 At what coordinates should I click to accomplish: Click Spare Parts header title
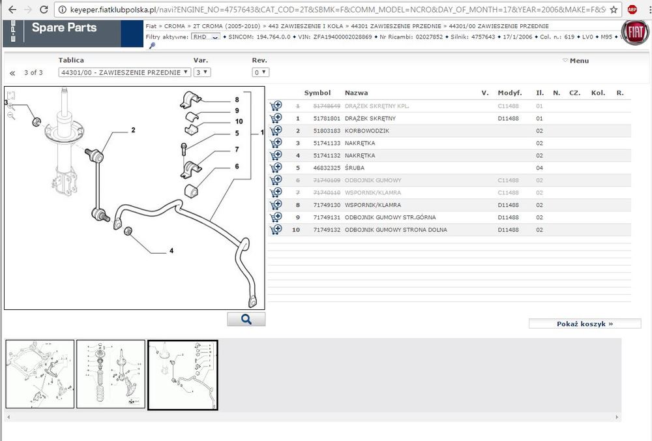click(x=64, y=27)
